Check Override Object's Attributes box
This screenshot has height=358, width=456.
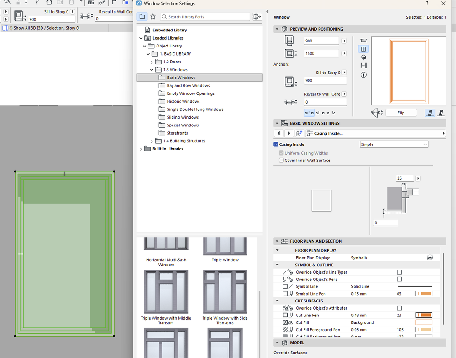pyautogui.click(x=399, y=308)
